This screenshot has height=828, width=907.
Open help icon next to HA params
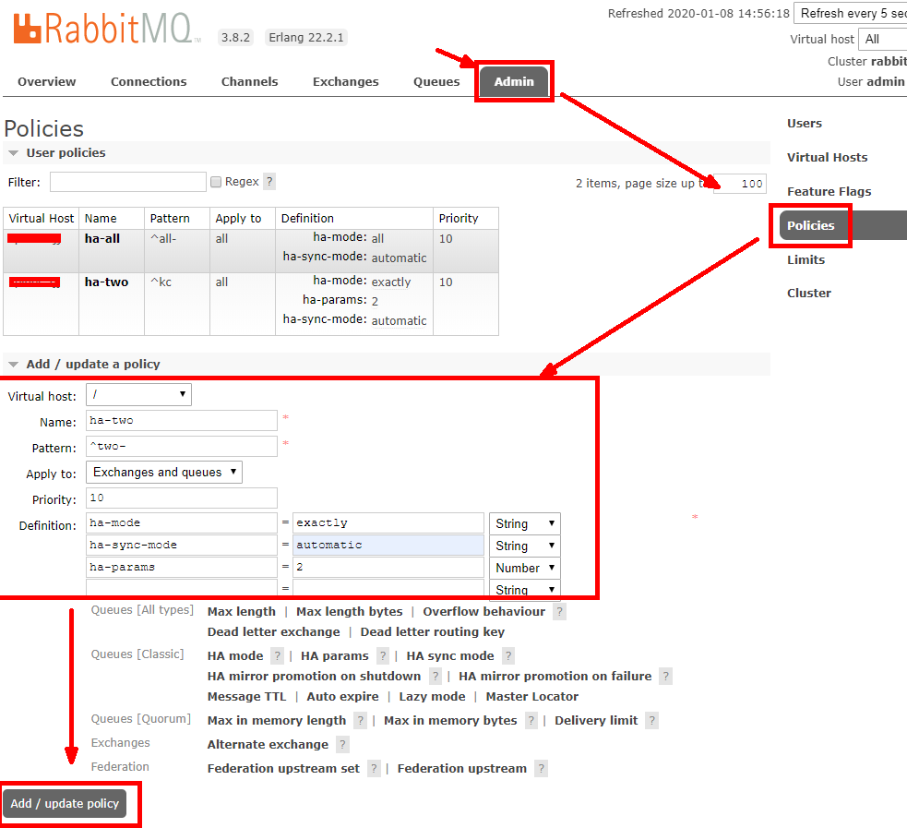pos(383,655)
